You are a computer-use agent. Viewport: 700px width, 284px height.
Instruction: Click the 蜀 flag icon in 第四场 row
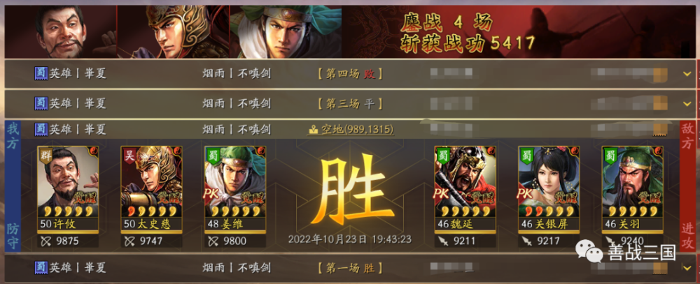click(x=41, y=73)
